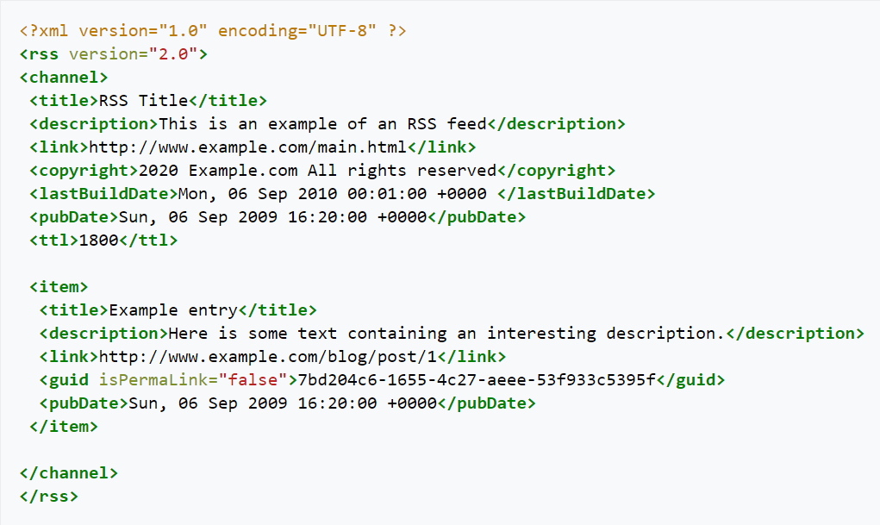Image resolution: width=880 pixels, height=525 pixels.
Task: Click the "This is an example of an RSS feed" text
Action: [x=322, y=124]
